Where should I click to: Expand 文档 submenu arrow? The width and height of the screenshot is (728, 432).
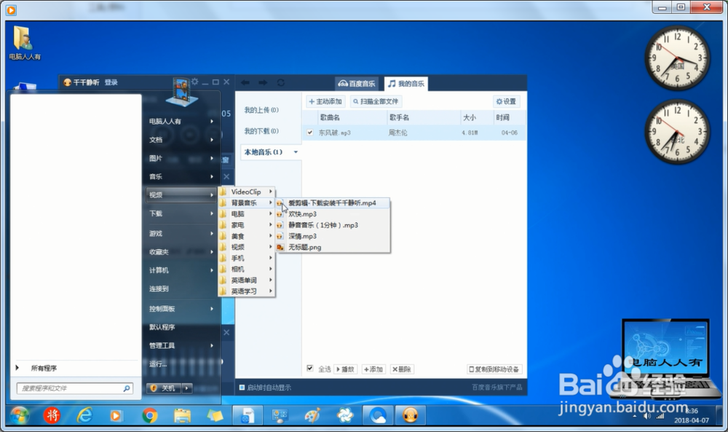coord(212,139)
